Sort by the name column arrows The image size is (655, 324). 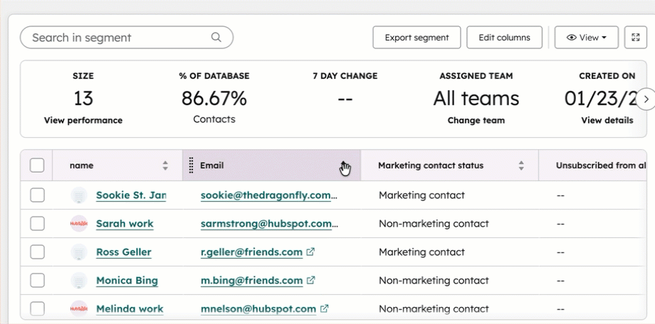point(165,166)
